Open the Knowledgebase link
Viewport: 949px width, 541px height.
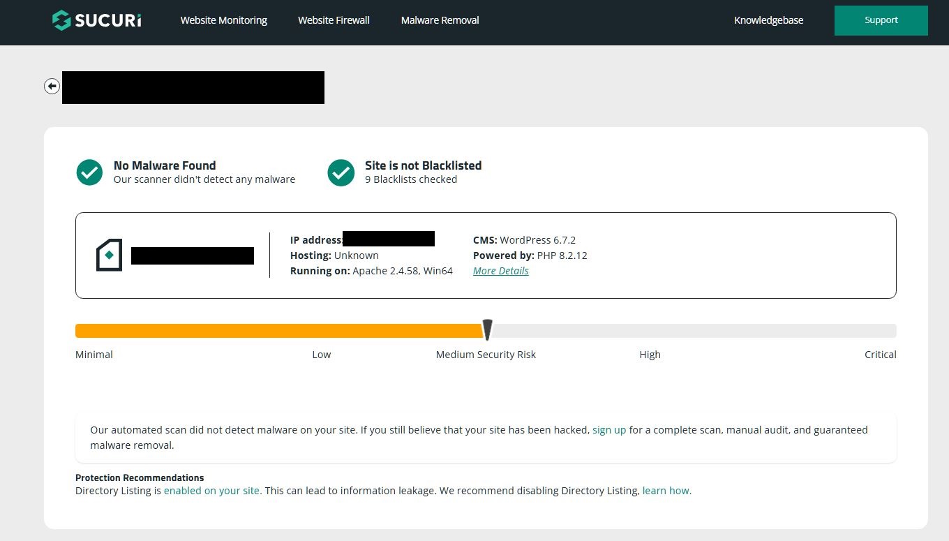768,20
